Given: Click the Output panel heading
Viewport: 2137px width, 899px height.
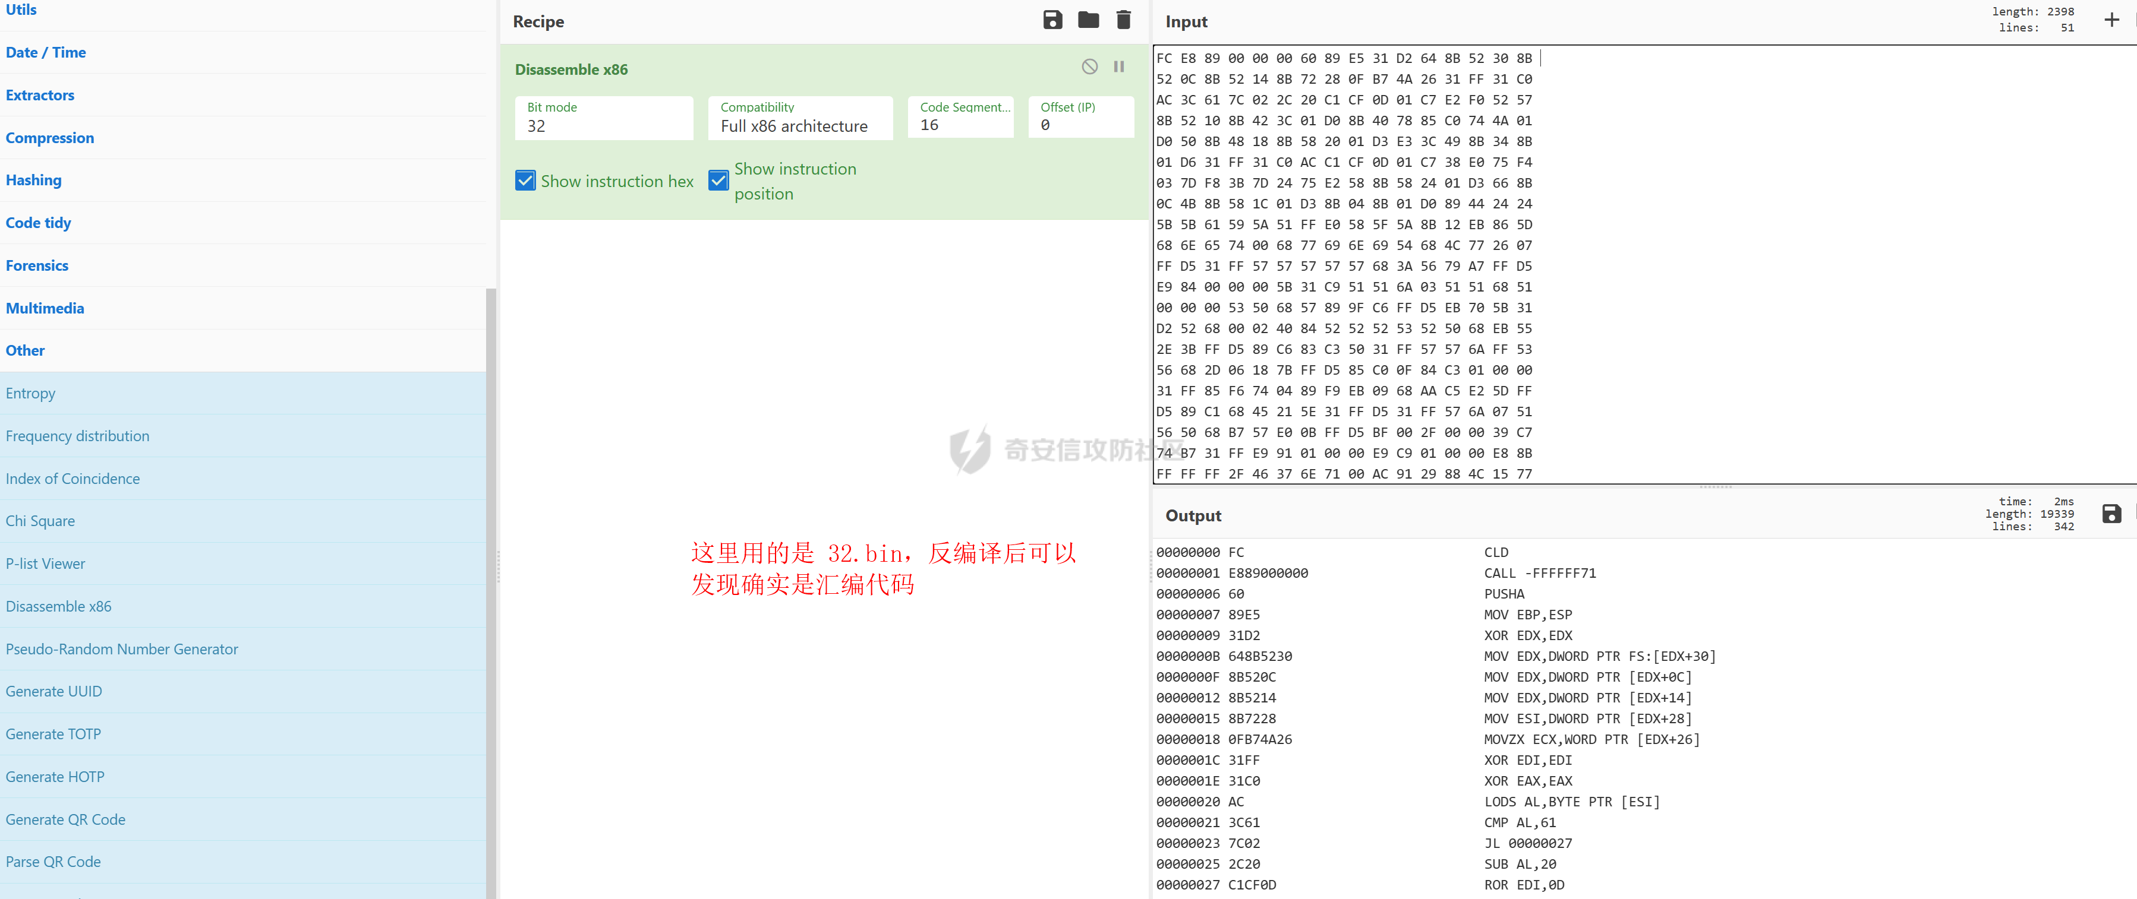Looking at the screenshot, I should (x=1193, y=515).
